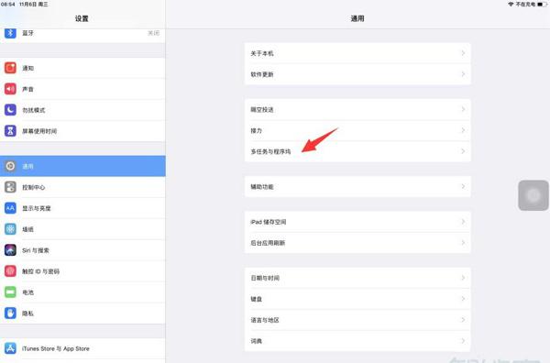Viewport: 550px width, 363px height.
Task: Open 显示与亮度 in sidebar
Action: [82, 208]
